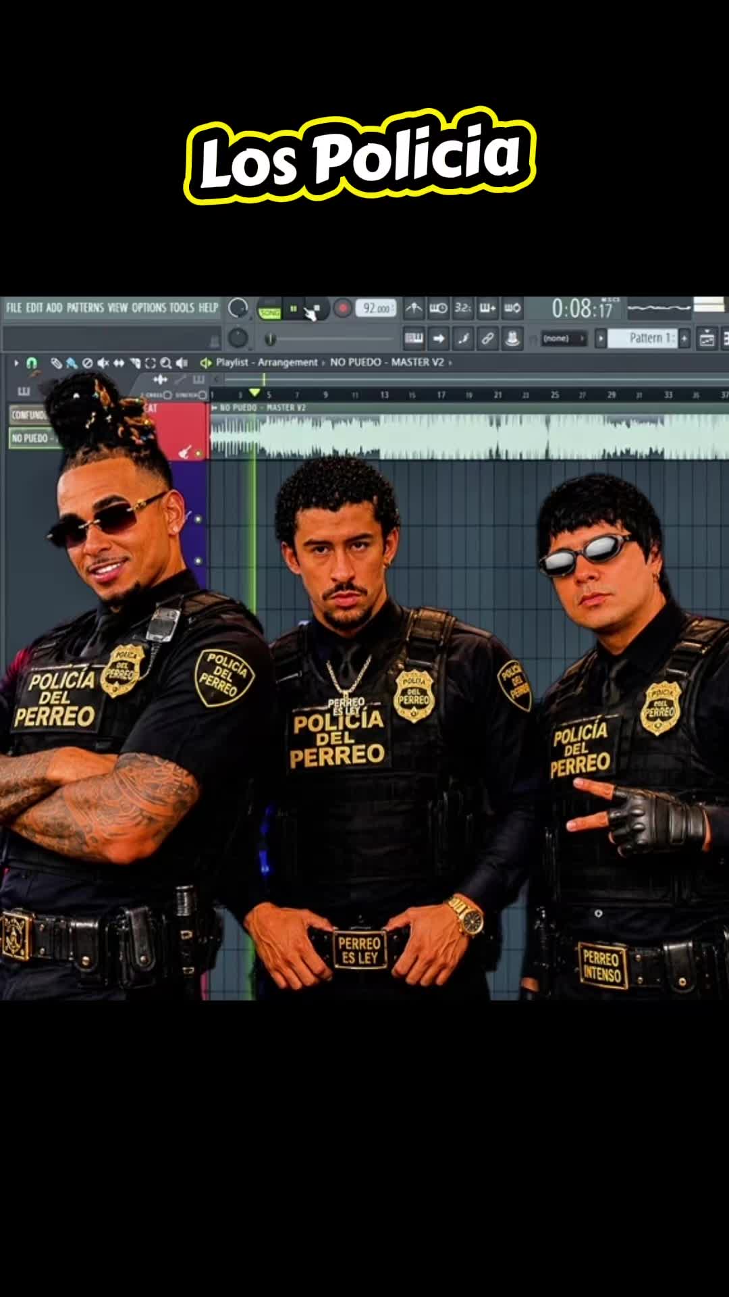Select the Zoom magnifier tool
This screenshot has width=729, height=1297.
tap(166, 363)
